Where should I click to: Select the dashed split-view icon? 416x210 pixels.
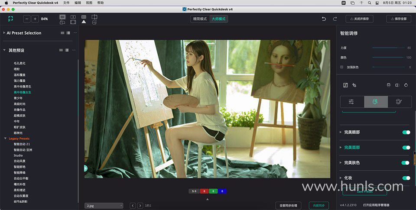coord(94,17)
